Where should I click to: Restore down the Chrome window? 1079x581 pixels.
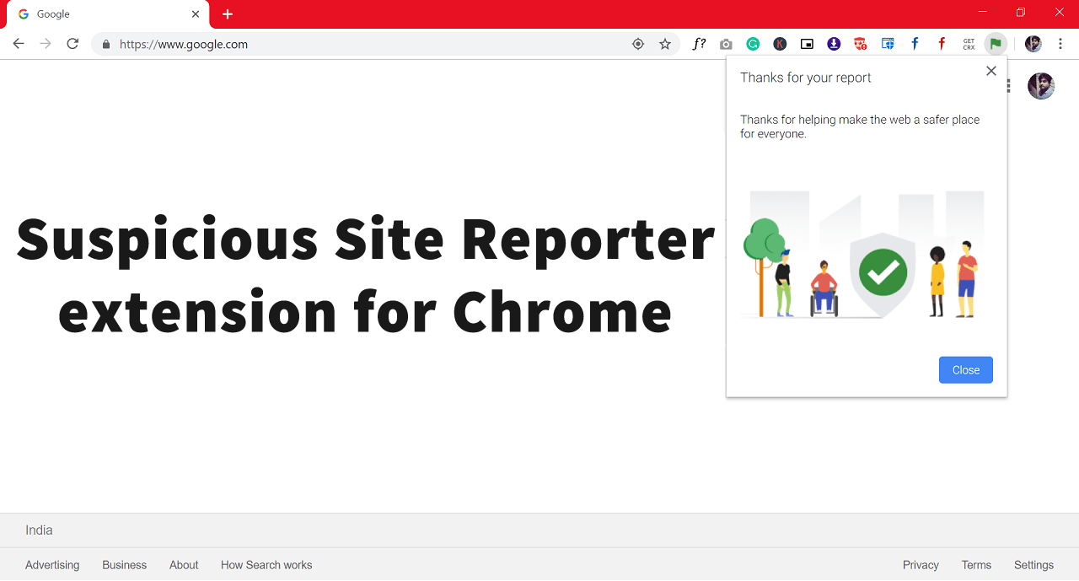(x=1021, y=12)
